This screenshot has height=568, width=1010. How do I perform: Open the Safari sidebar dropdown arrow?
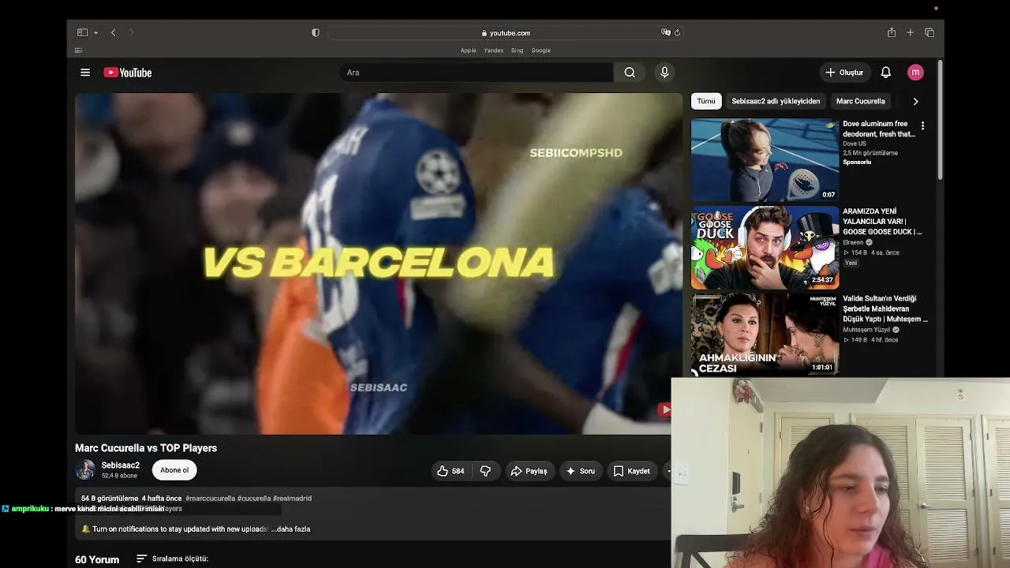click(95, 32)
